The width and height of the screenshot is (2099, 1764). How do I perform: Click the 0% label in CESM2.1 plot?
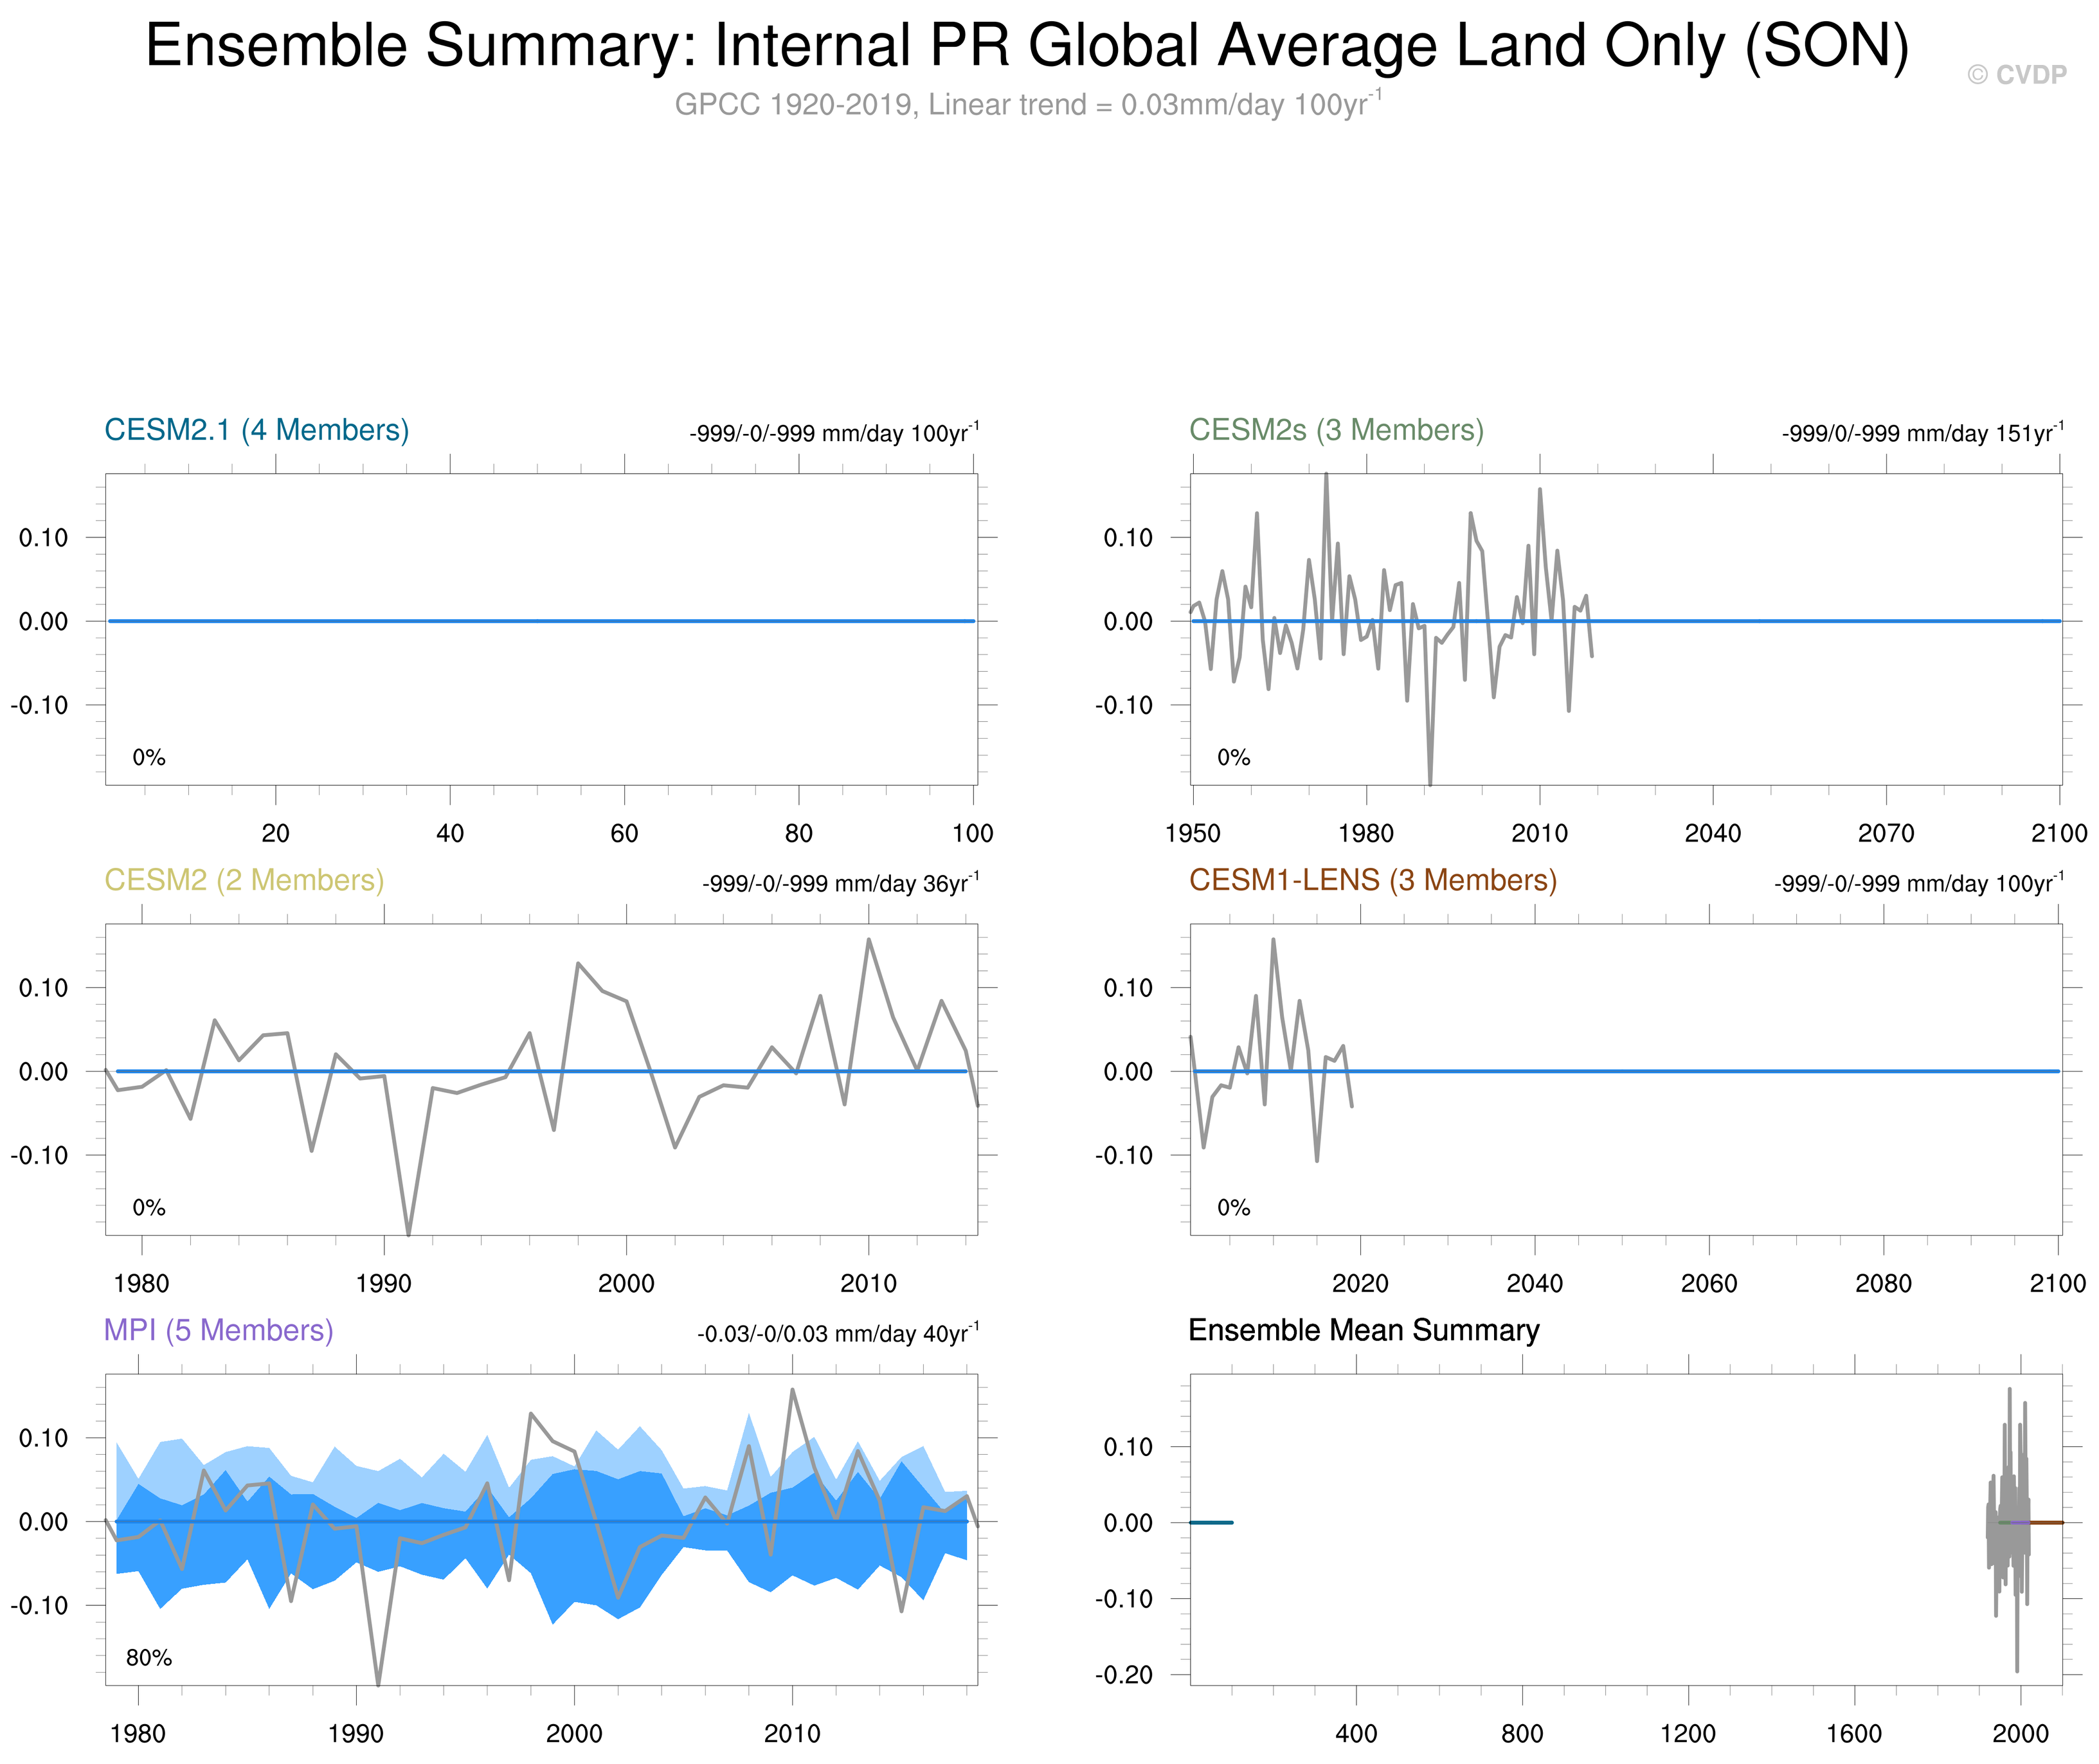pos(149,758)
